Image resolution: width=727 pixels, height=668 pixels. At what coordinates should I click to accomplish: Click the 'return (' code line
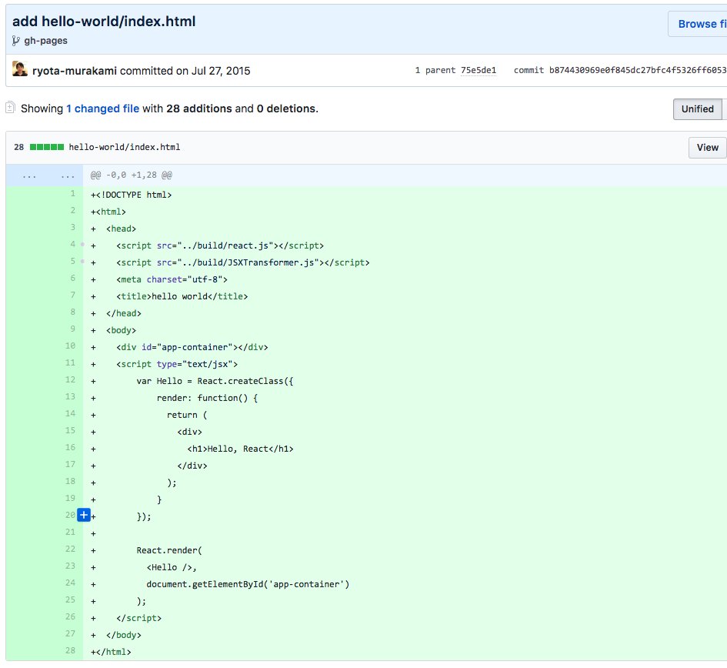coord(187,415)
